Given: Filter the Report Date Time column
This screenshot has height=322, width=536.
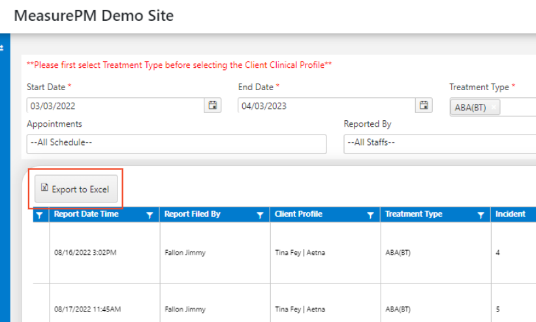Looking at the screenshot, I should coord(150,215).
